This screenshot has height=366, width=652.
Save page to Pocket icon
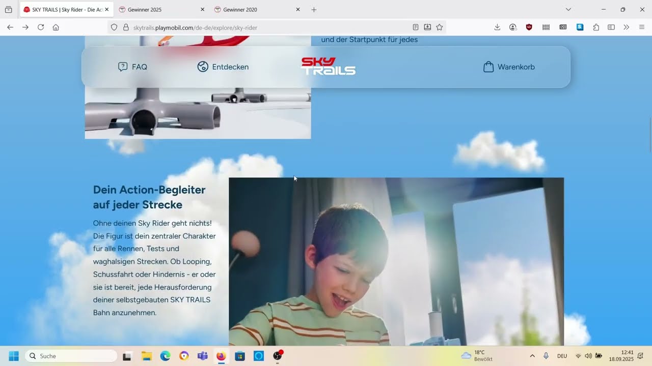coord(427,27)
